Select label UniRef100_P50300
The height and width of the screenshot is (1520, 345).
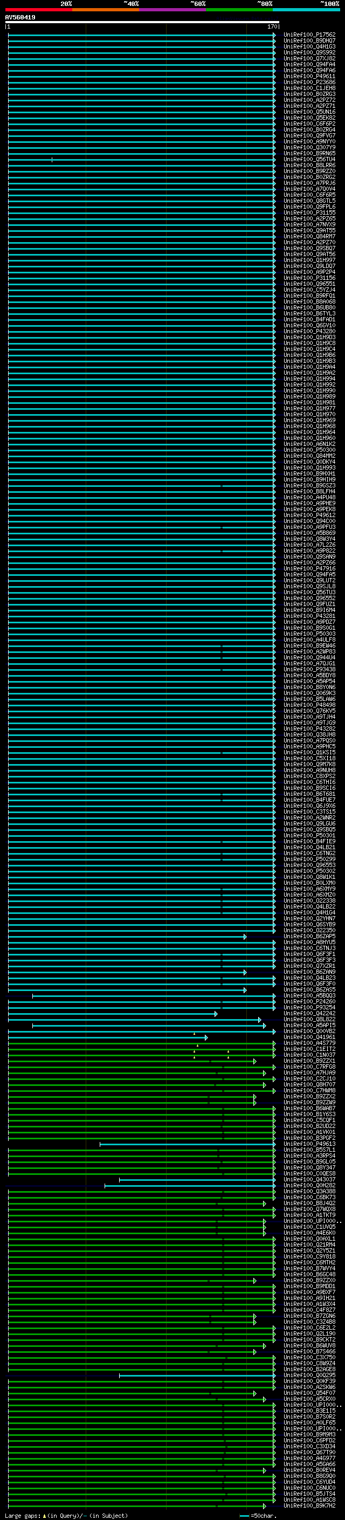point(309,450)
